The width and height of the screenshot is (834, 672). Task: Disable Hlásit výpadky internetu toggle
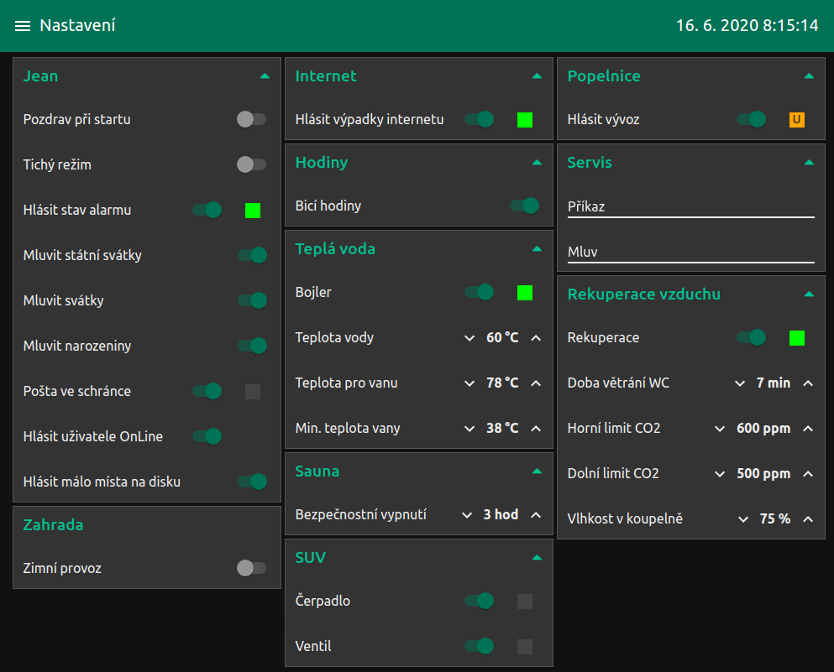(479, 120)
